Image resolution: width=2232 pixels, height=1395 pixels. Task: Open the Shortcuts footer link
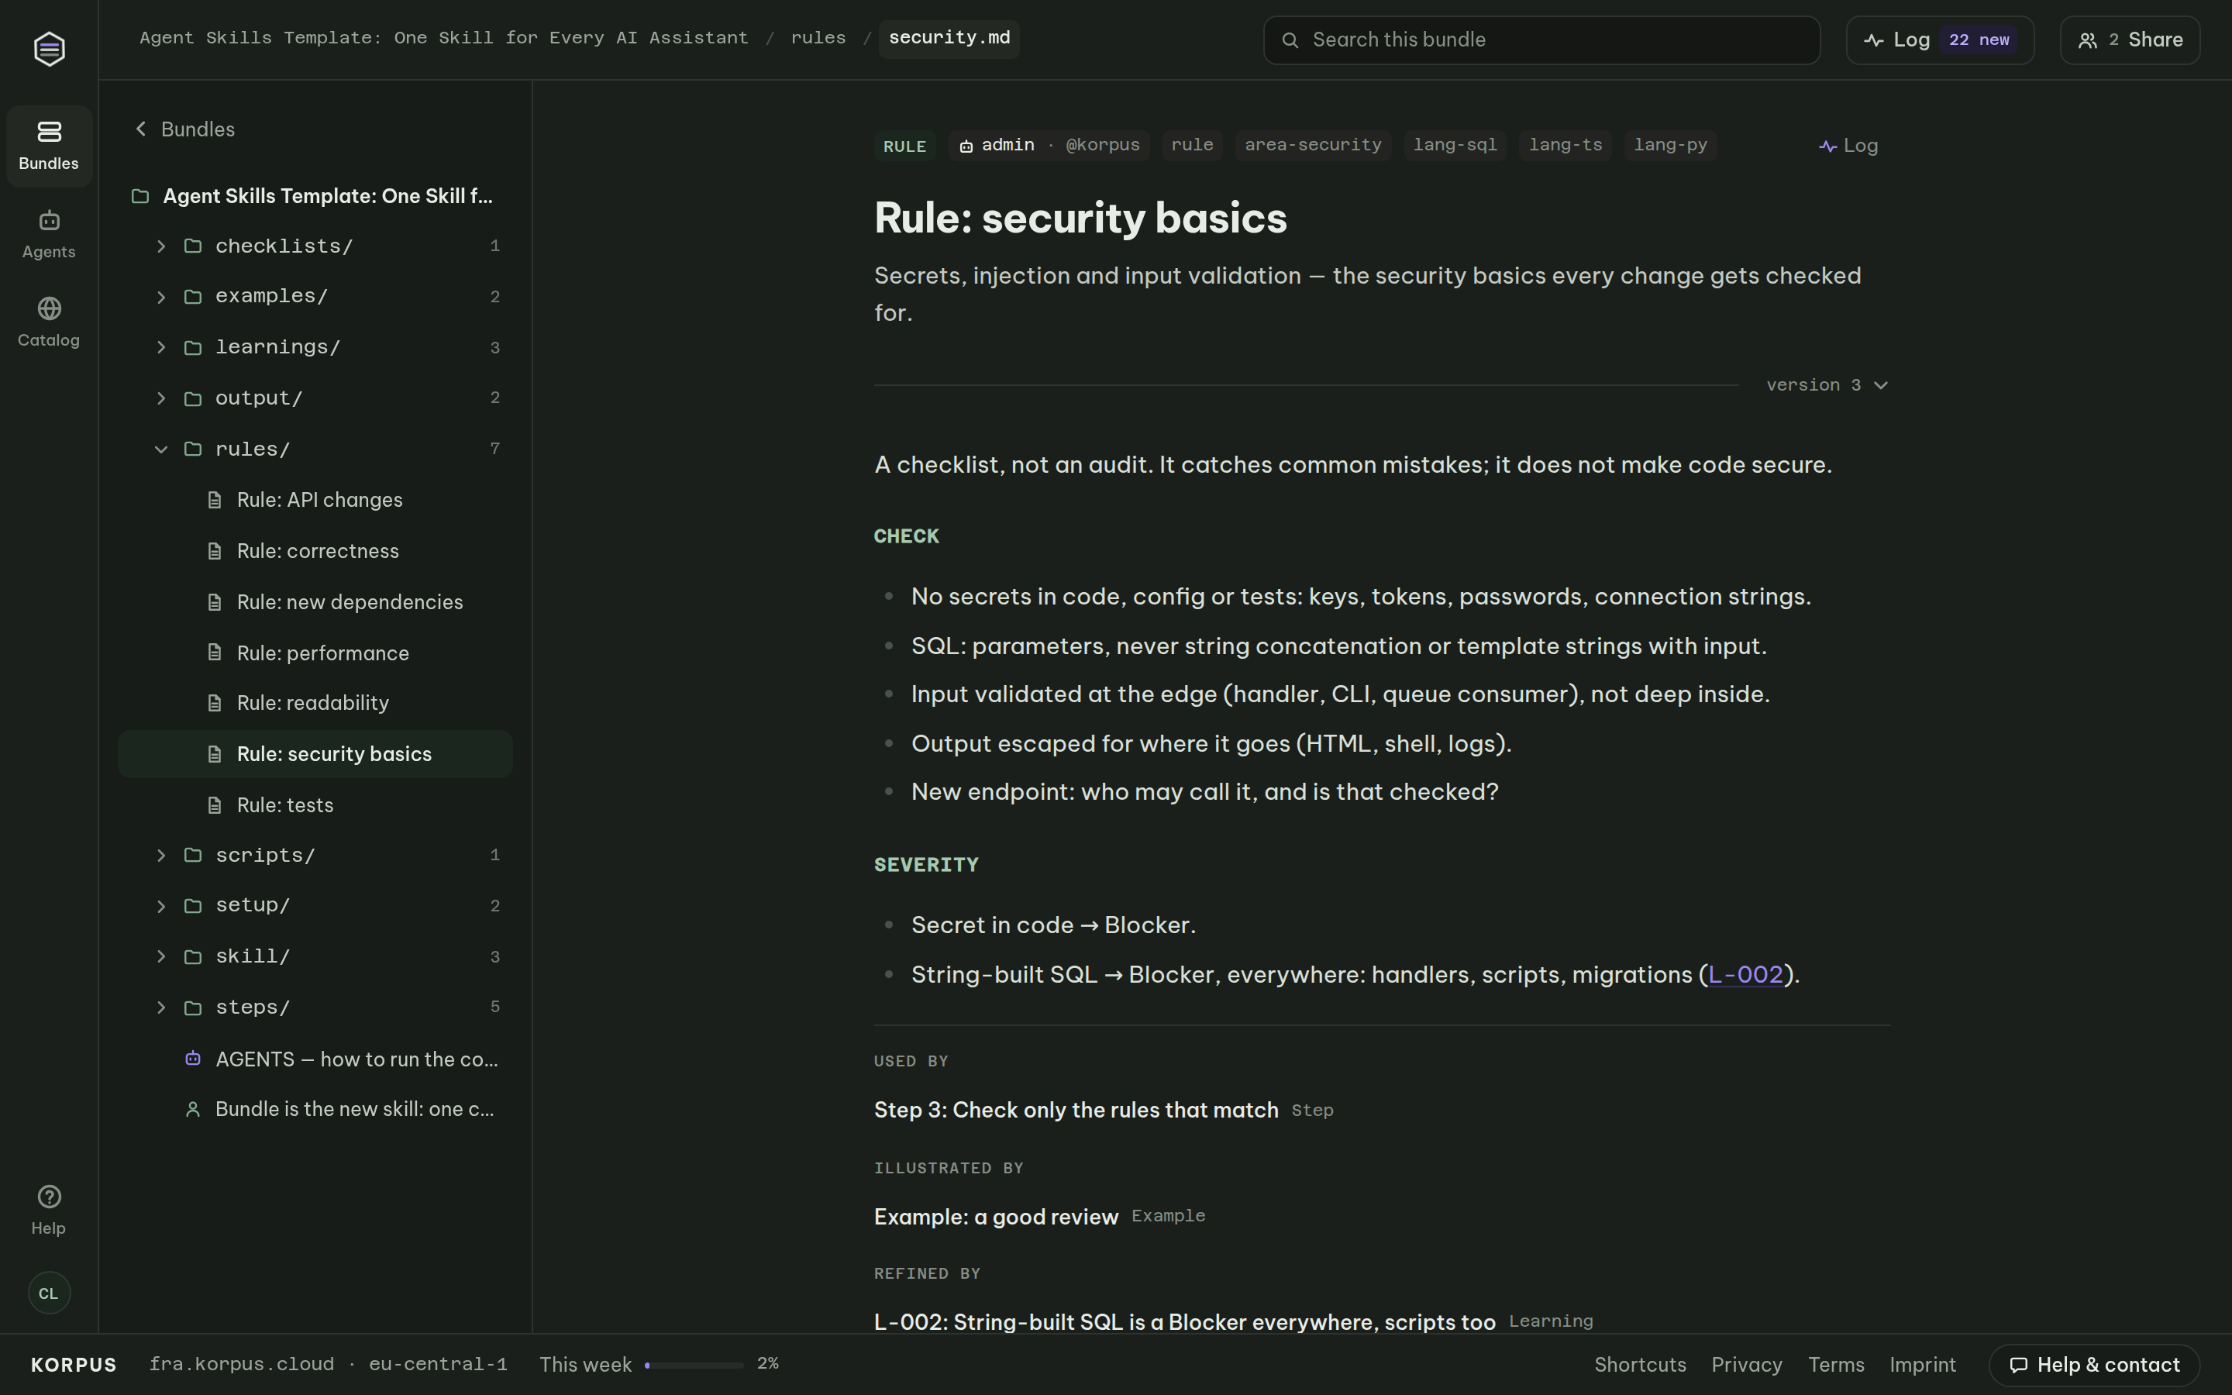[1640, 1365]
